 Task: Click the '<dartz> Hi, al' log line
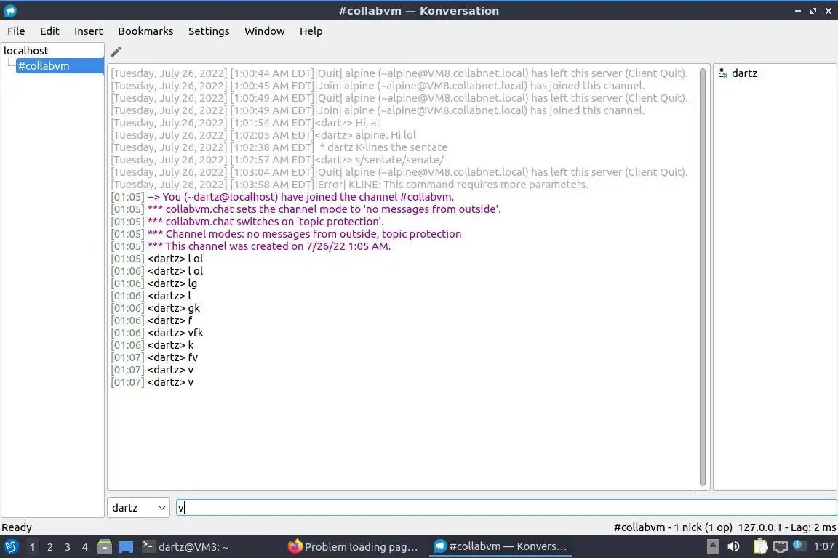coord(244,123)
